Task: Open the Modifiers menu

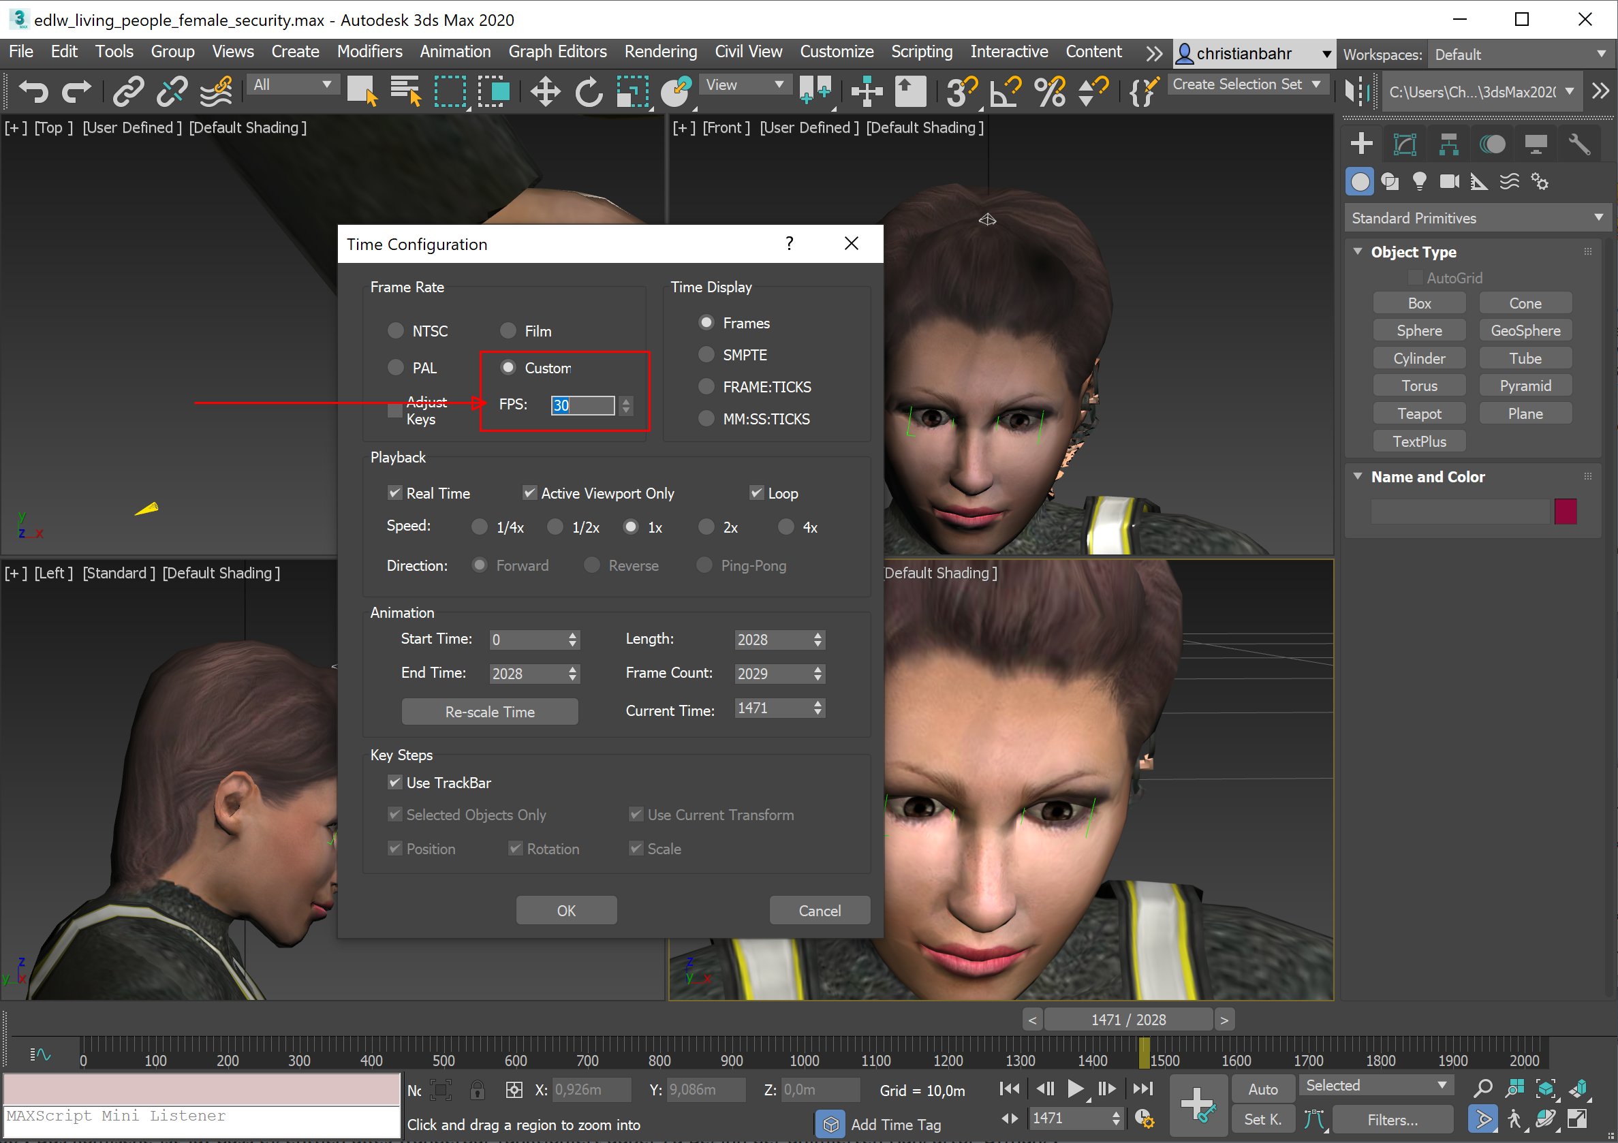Action: click(x=369, y=52)
